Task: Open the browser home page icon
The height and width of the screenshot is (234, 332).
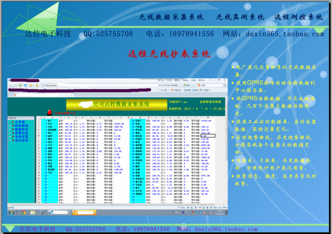Action: pyautogui.click(x=25, y=85)
